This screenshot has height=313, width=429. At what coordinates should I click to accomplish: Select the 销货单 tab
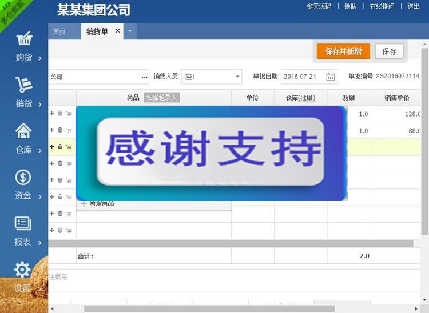coord(97,31)
